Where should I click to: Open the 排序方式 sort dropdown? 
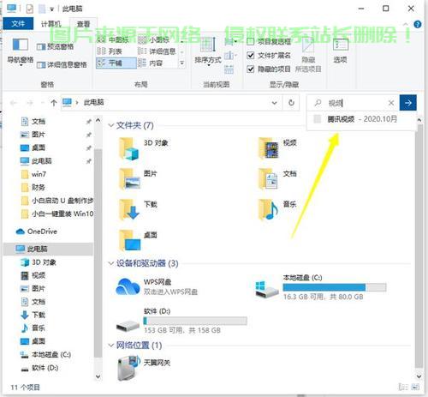pyautogui.click(x=208, y=51)
